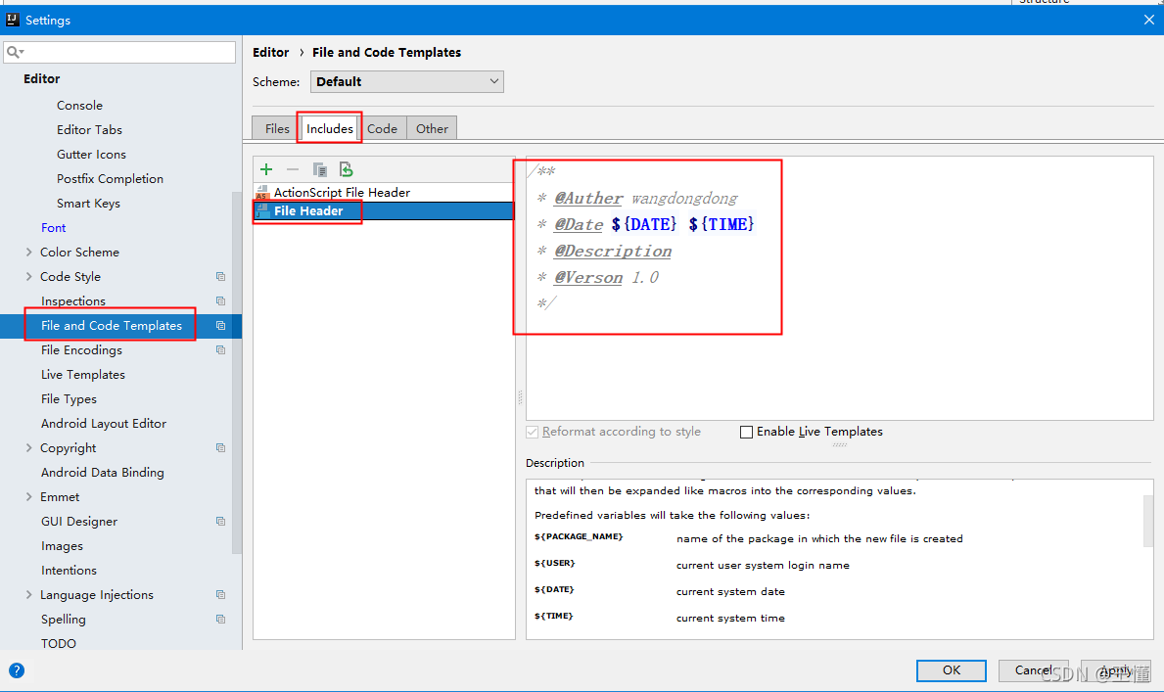1164x692 pixels.
Task: Click the ${DATE} variable in template editor
Action: 643,224
